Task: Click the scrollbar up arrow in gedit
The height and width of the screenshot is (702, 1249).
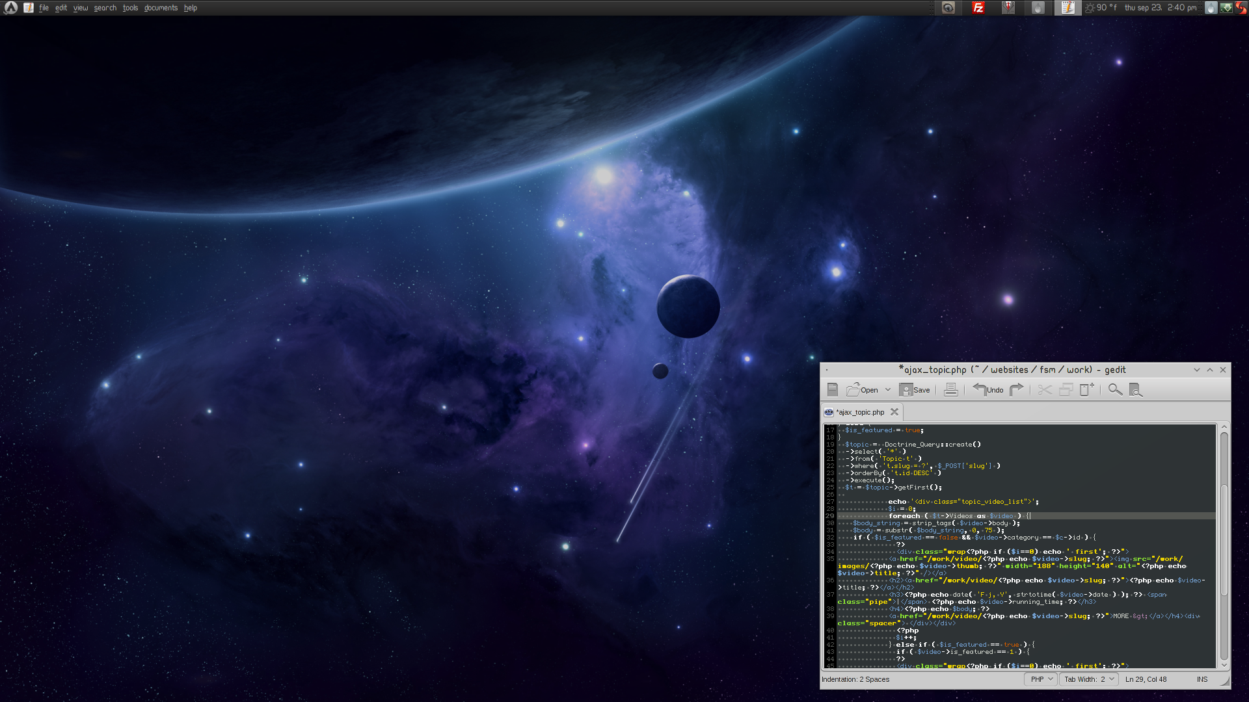Action: coord(1224,427)
